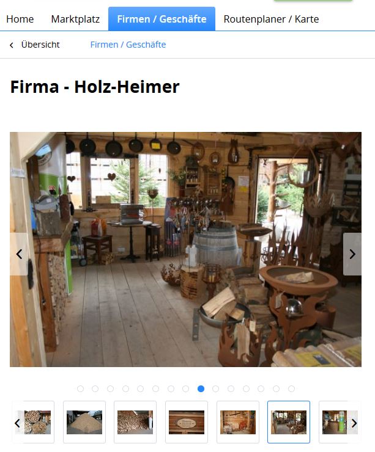375x452 pixels.
Task: Click the back chevron next to Übersicht
Action: pos(12,45)
